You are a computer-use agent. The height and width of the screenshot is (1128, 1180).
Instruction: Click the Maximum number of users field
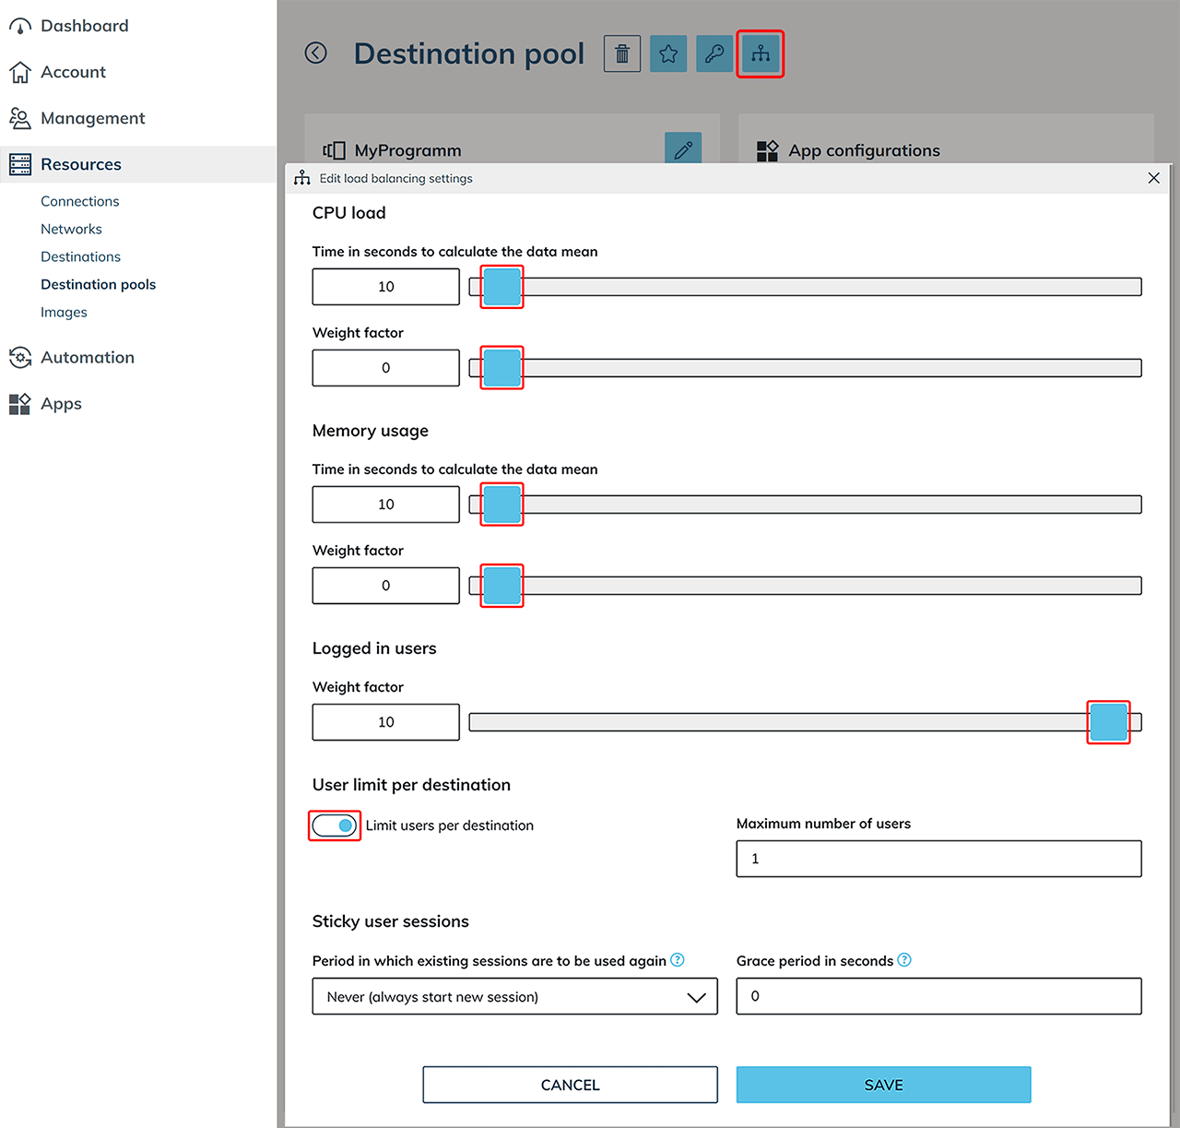[938, 859]
